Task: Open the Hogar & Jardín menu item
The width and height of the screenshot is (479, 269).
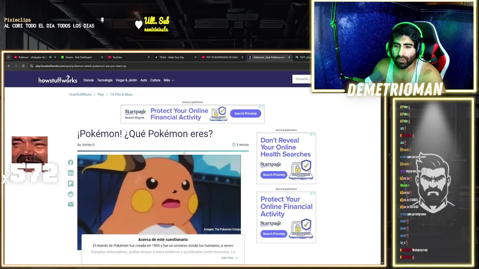Action: pyautogui.click(x=126, y=80)
